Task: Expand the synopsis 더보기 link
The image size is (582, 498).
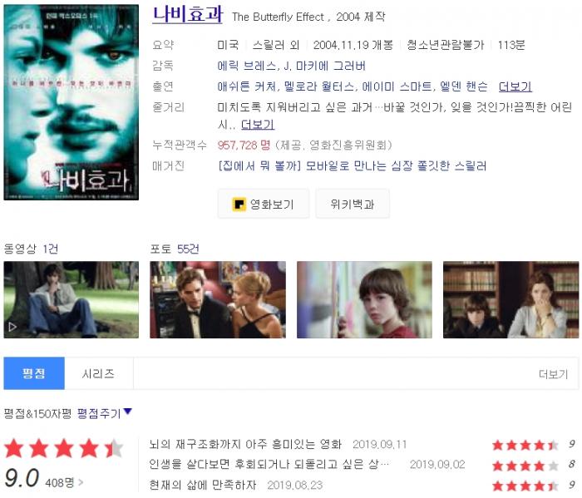Action: pos(258,125)
